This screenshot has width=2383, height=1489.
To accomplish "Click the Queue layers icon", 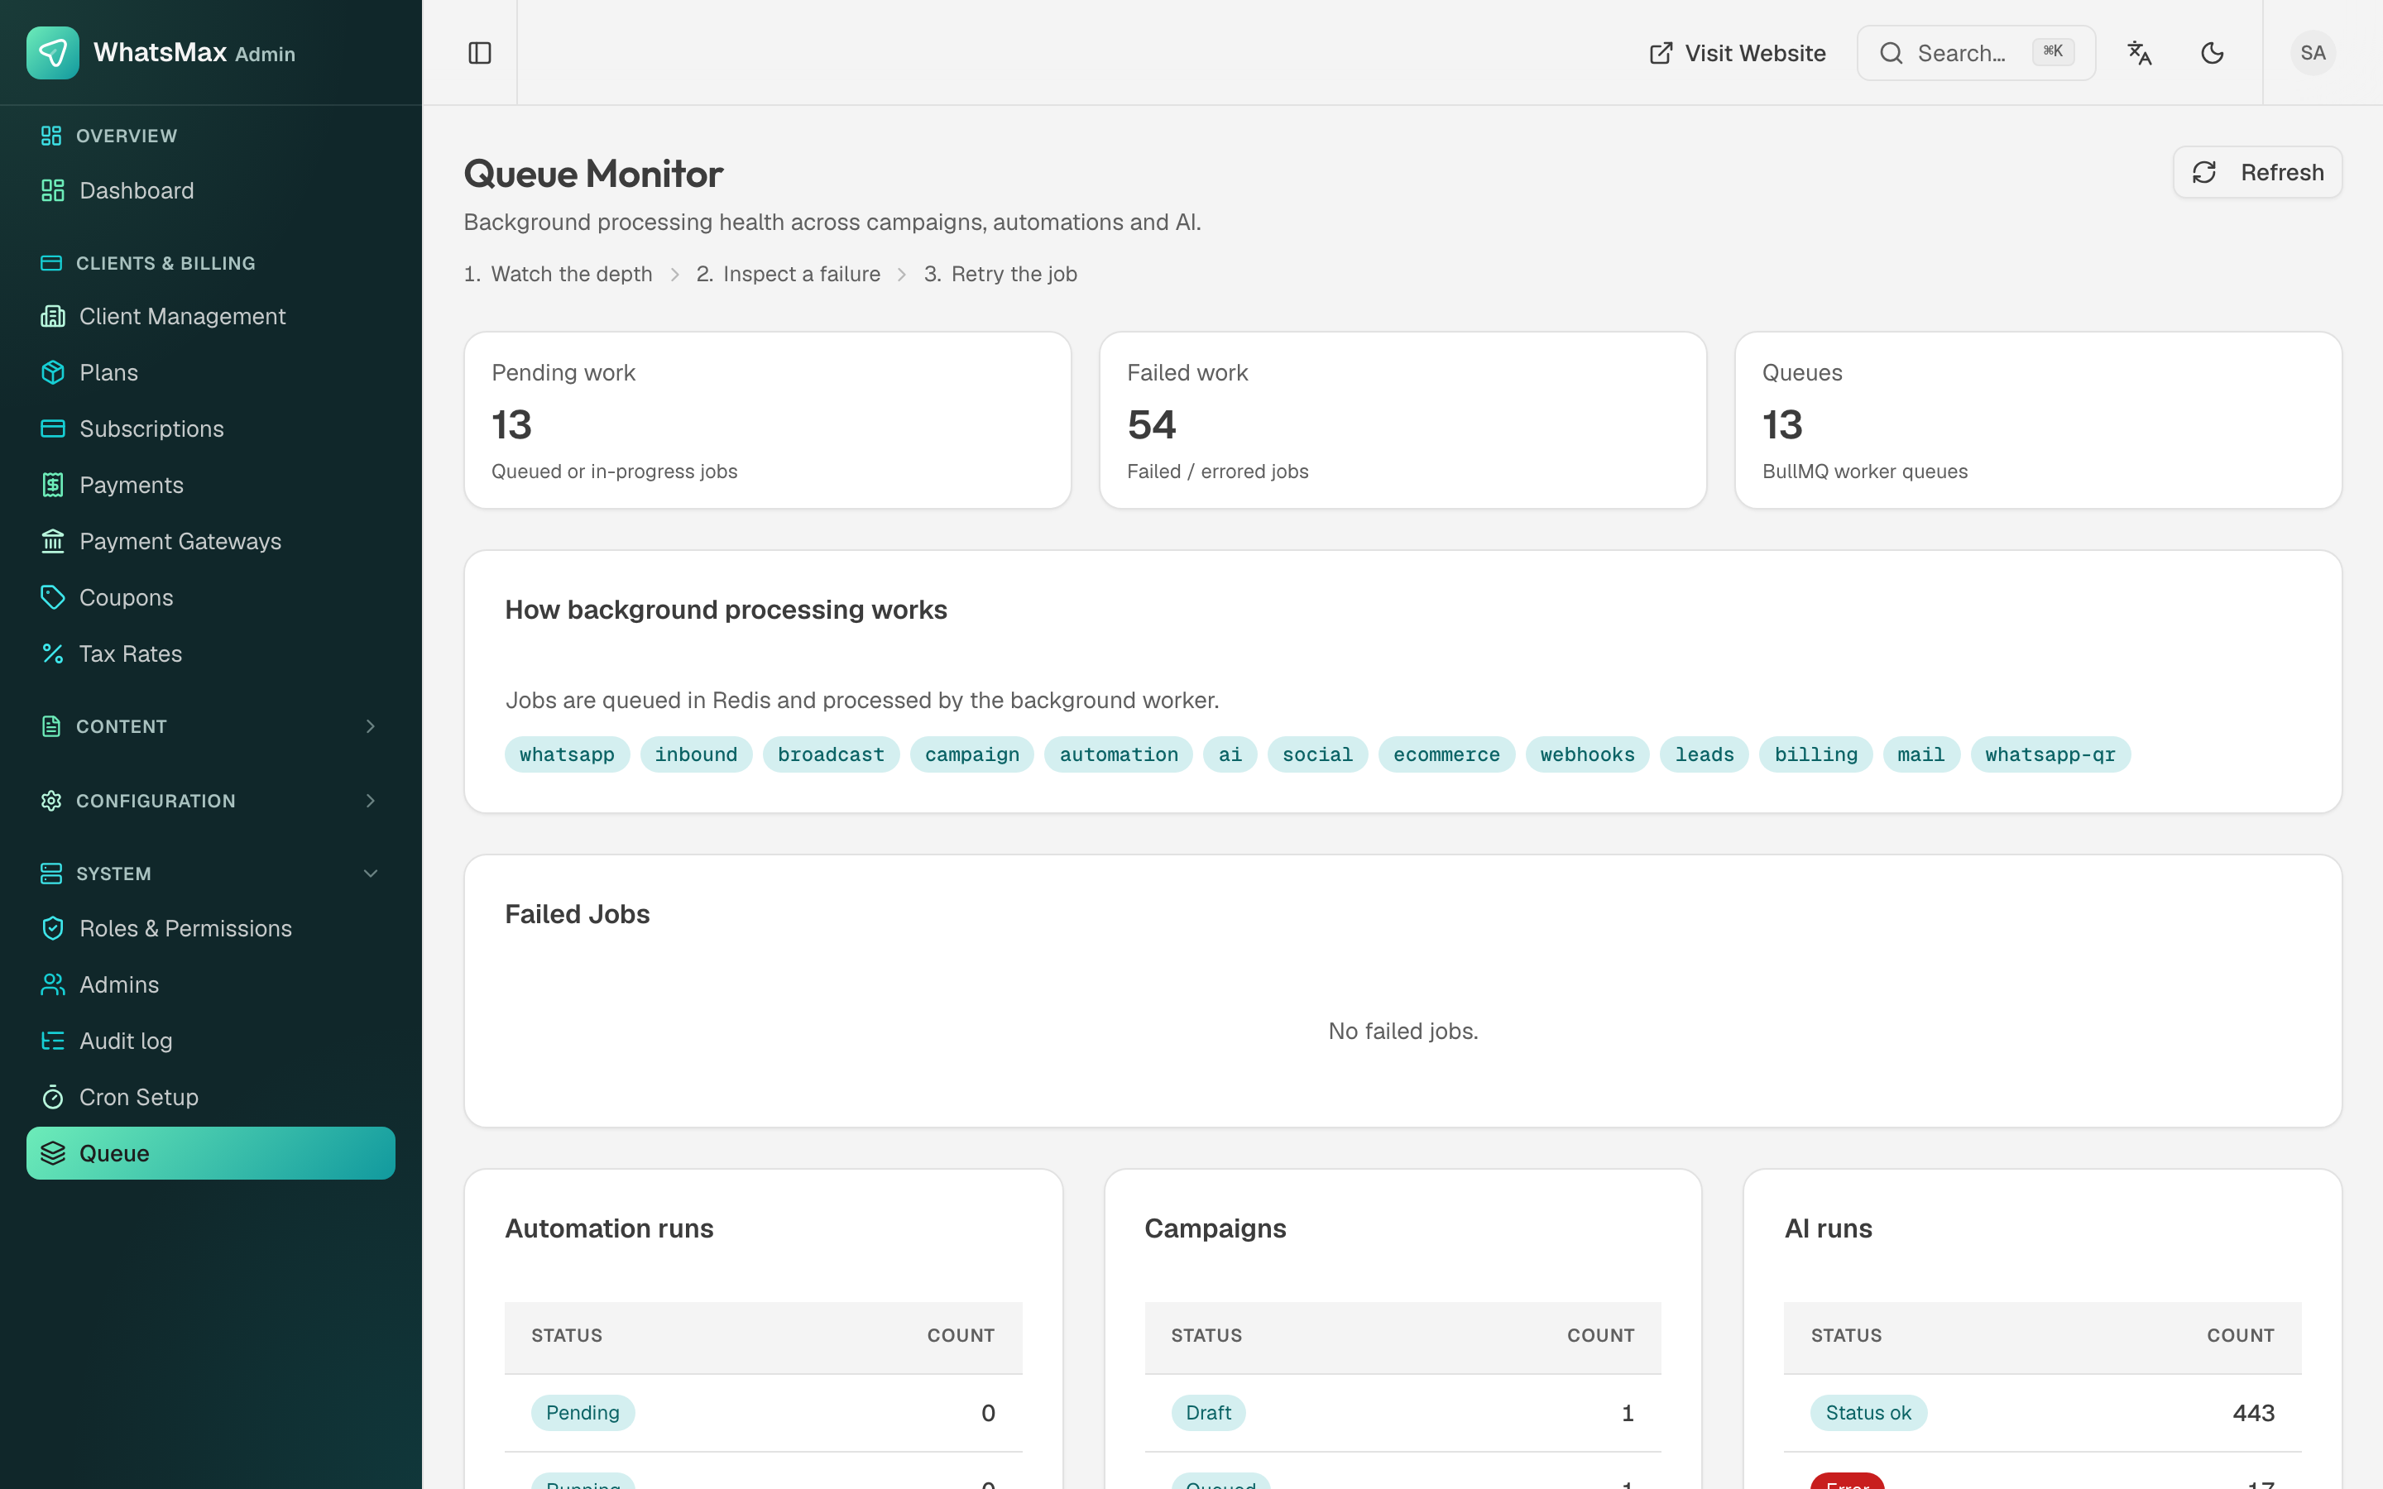I will point(53,1153).
